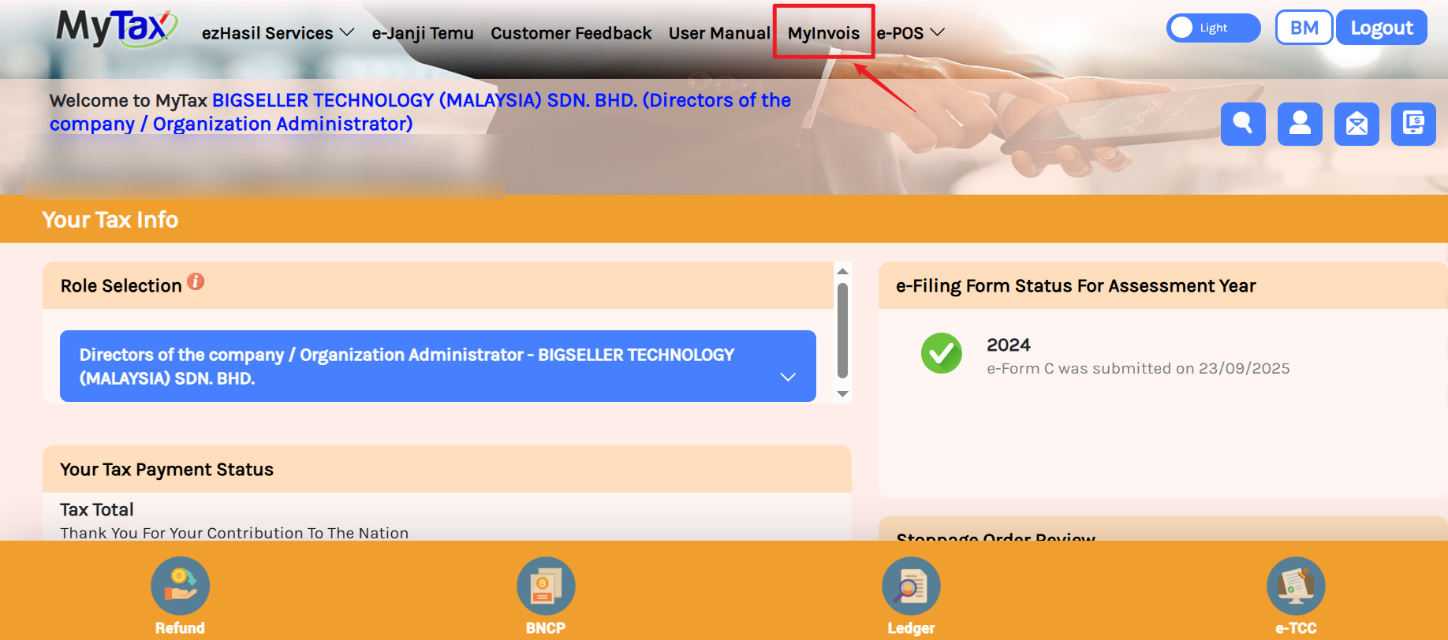Click the 'e-Form C was submitted on 23/09/2025' text
Screen dimensions: 1448x640
(1138, 369)
